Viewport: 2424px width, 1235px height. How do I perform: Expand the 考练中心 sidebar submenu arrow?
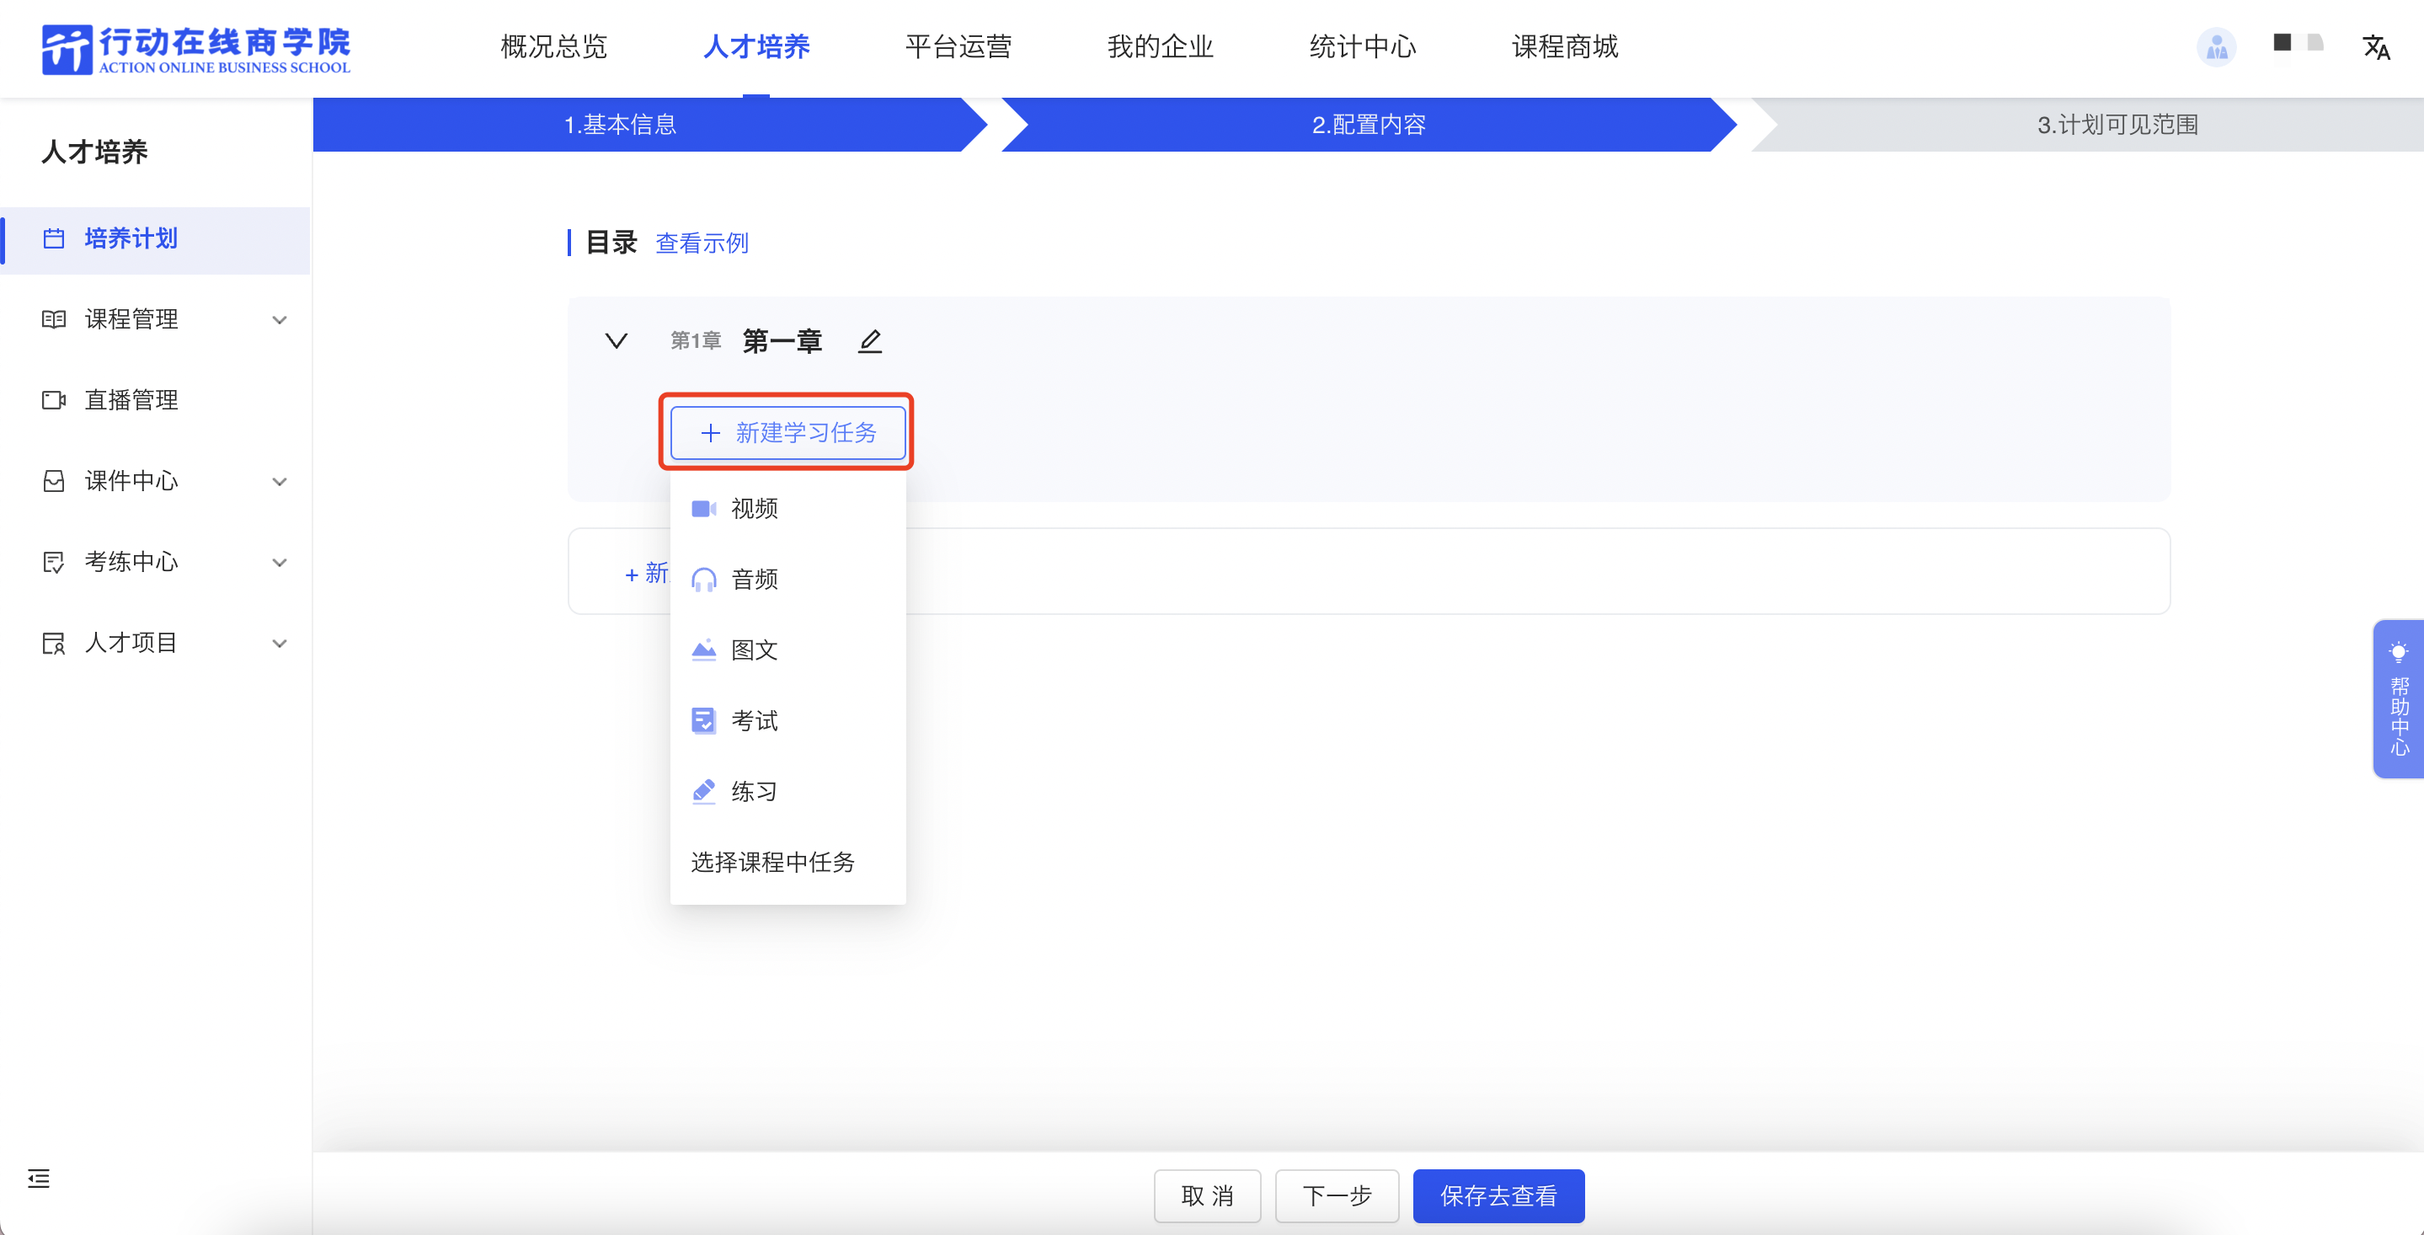coord(280,563)
